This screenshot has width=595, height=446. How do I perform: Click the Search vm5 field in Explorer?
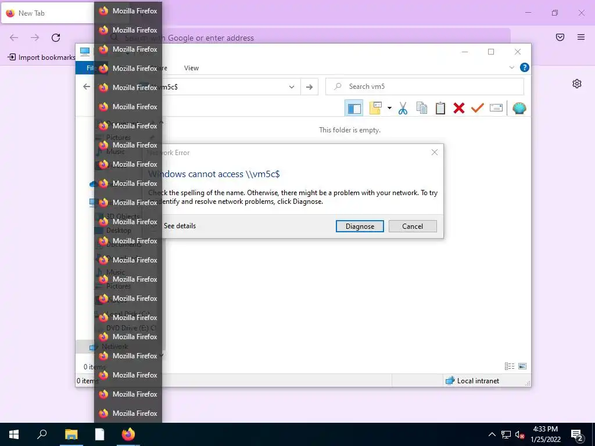click(x=425, y=87)
